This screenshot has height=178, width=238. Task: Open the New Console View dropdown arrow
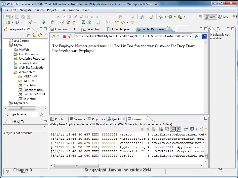[206, 129]
